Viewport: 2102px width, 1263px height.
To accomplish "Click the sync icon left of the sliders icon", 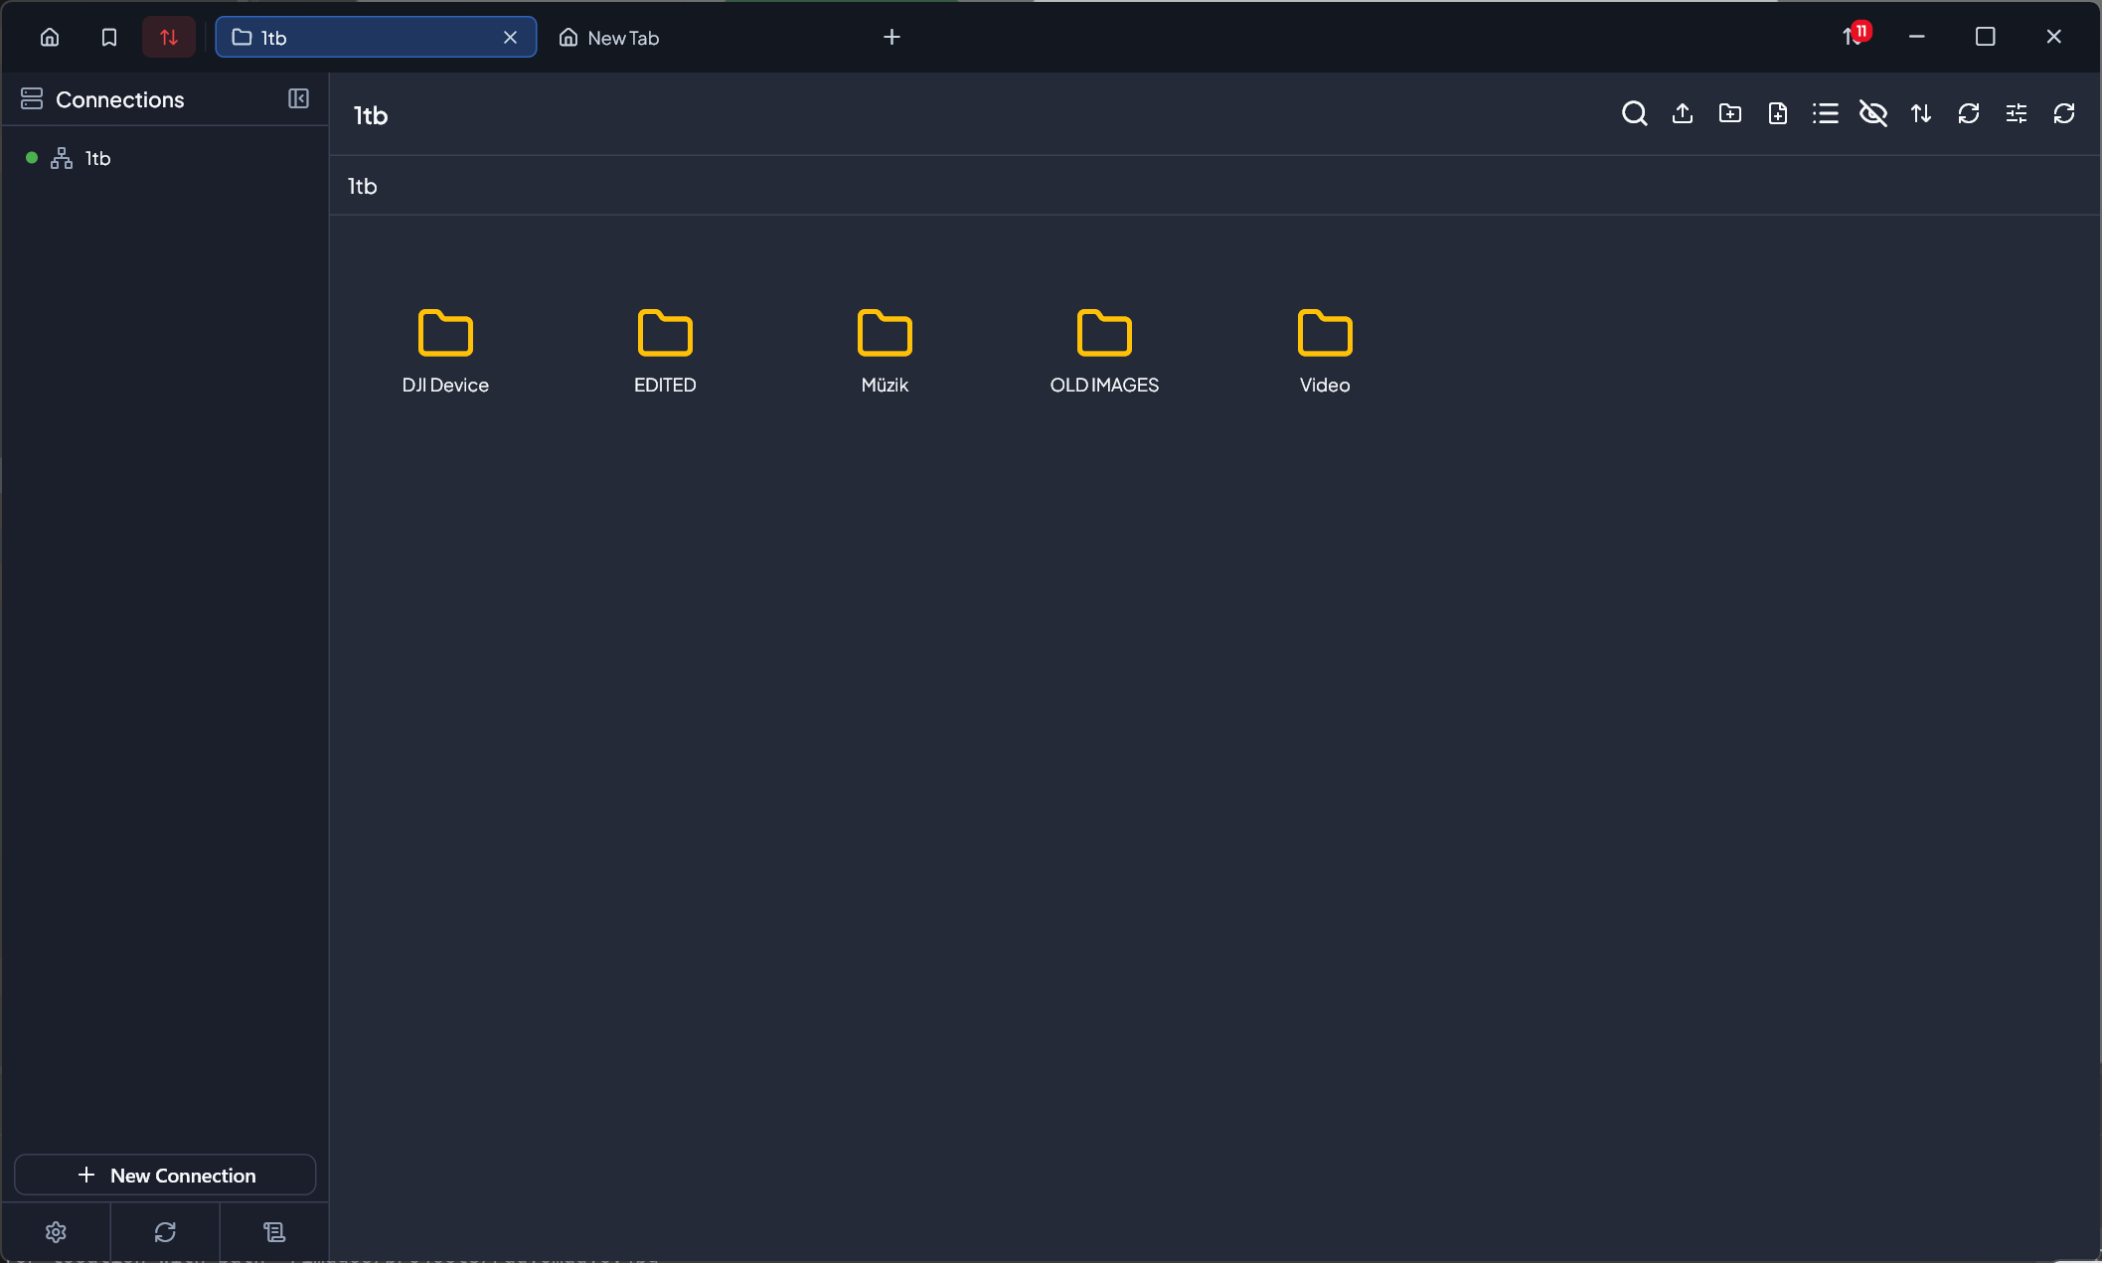I will 1968,113.
